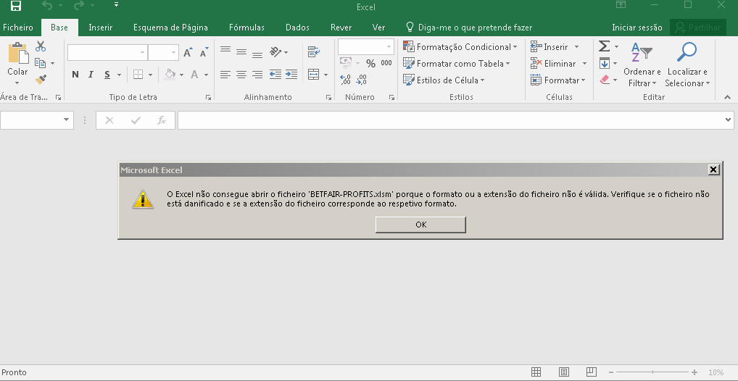The width and height of the screenshot is (738, 381).
Task: Open the Formatação Condicional menu
Action: 460,46
